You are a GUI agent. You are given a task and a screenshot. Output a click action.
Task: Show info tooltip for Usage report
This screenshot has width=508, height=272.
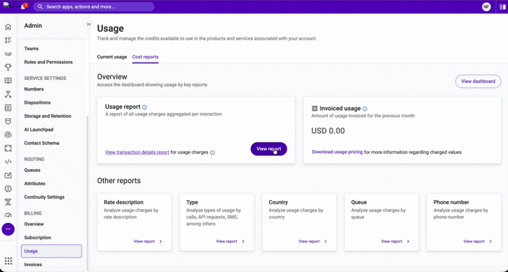point(145,107)
